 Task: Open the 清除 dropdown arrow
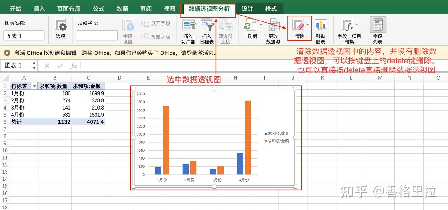tap(308, 25)
